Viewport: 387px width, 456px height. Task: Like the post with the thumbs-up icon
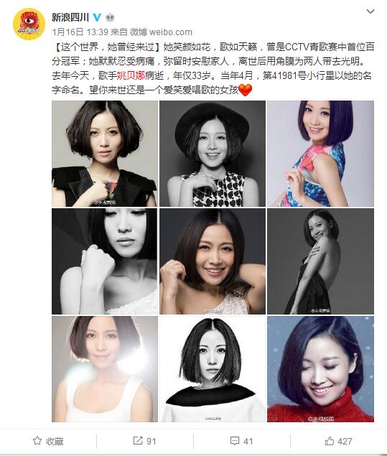pos(330,441)
